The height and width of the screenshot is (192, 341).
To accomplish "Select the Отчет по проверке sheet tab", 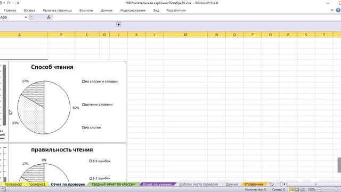I will (x=68, y=185).
